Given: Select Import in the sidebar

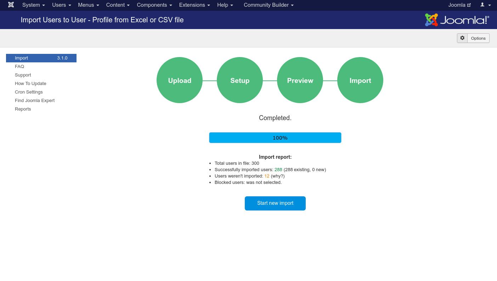Looking at the screenshot, I should tap(41, 58).
